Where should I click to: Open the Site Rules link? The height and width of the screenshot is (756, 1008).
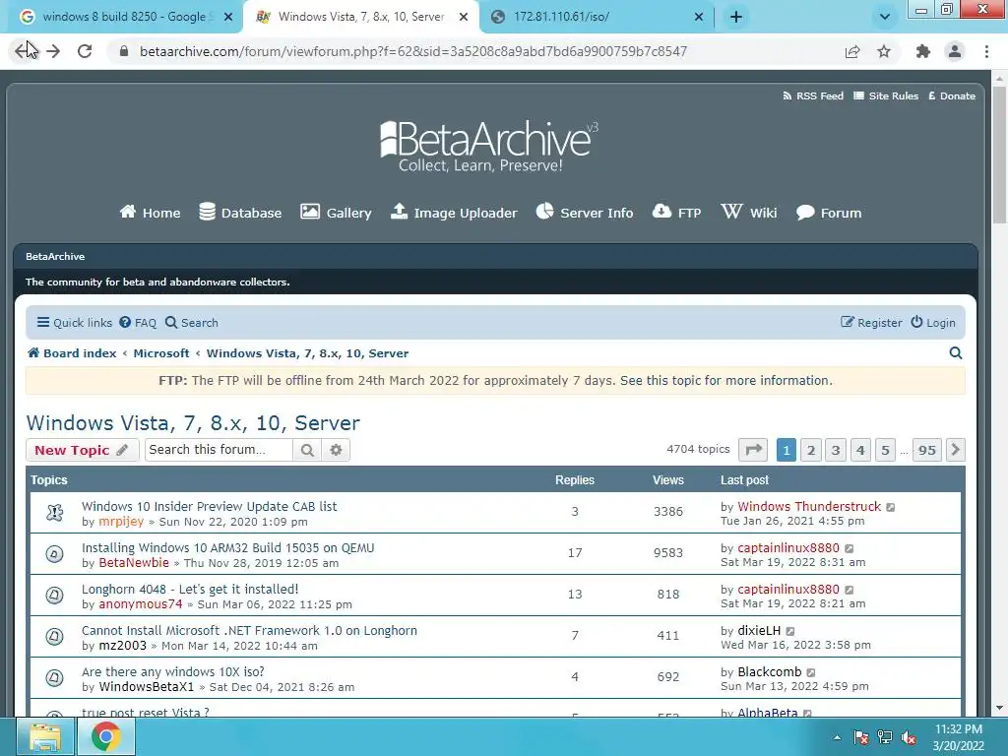pyautogui.click(x=885, y=95)
